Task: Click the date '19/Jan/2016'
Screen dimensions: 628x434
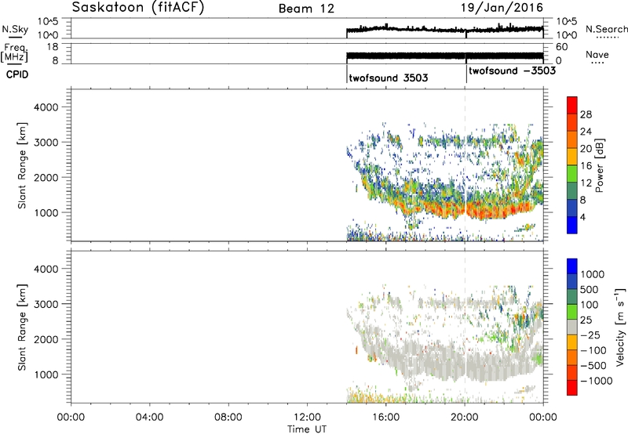Action: pos(502,8)
